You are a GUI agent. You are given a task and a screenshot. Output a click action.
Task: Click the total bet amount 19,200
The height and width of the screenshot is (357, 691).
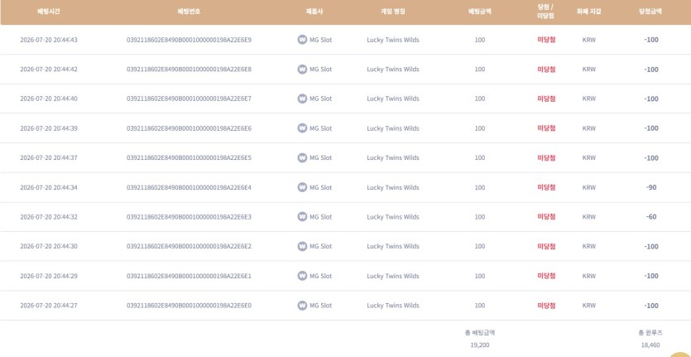pyautogui.click(x=479, y=345)
